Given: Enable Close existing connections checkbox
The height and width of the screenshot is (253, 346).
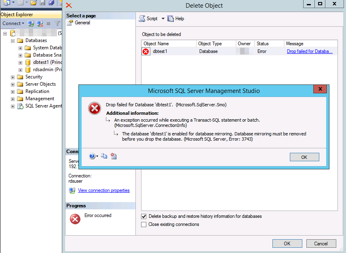Looking at the screenshot, I should click(143, 225).
